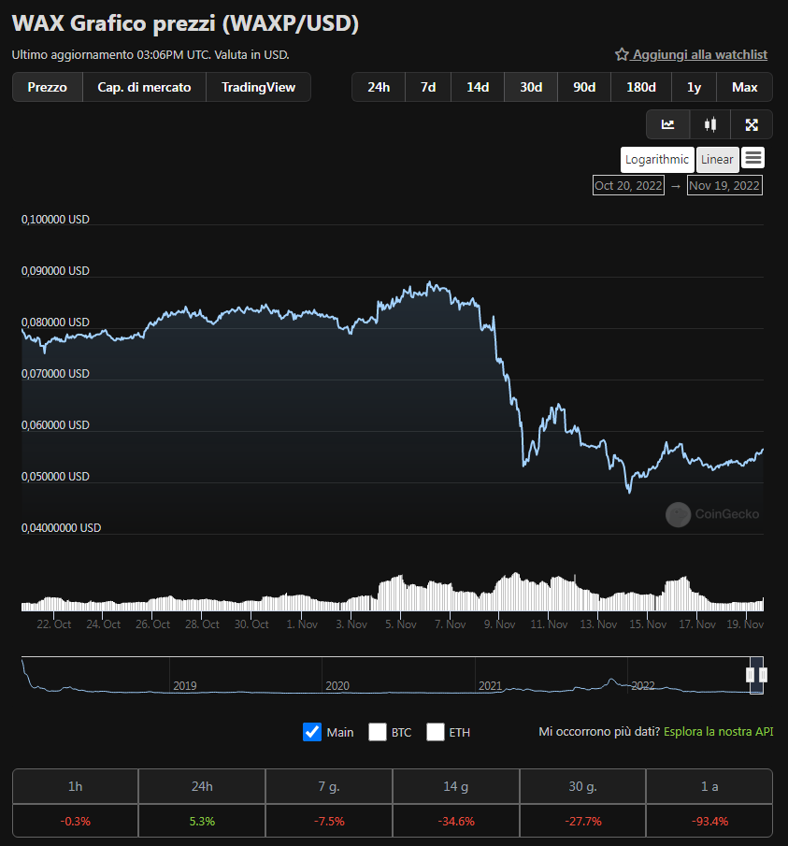Click the 9. Nov date label
The height and width of the screenshot is (846, 788).
coord(499,624)
